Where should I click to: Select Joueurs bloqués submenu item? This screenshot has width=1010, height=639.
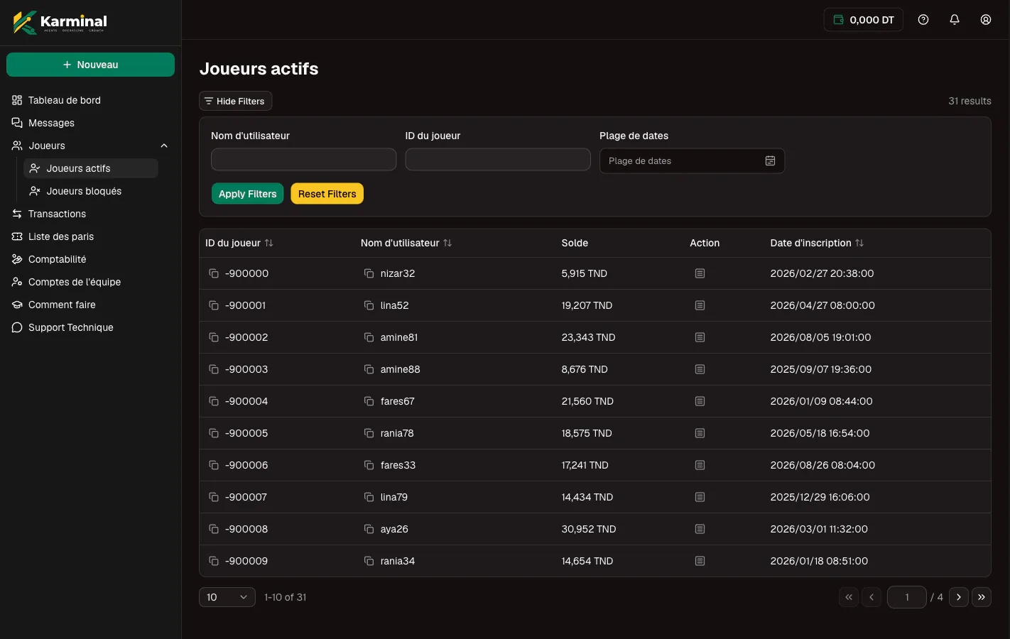click(x=91, y=191)
